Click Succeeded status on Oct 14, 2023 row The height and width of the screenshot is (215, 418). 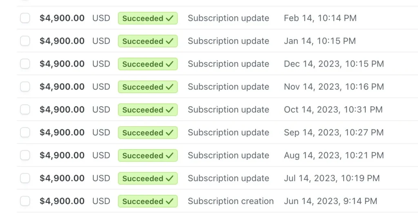(x=148, y=110)
